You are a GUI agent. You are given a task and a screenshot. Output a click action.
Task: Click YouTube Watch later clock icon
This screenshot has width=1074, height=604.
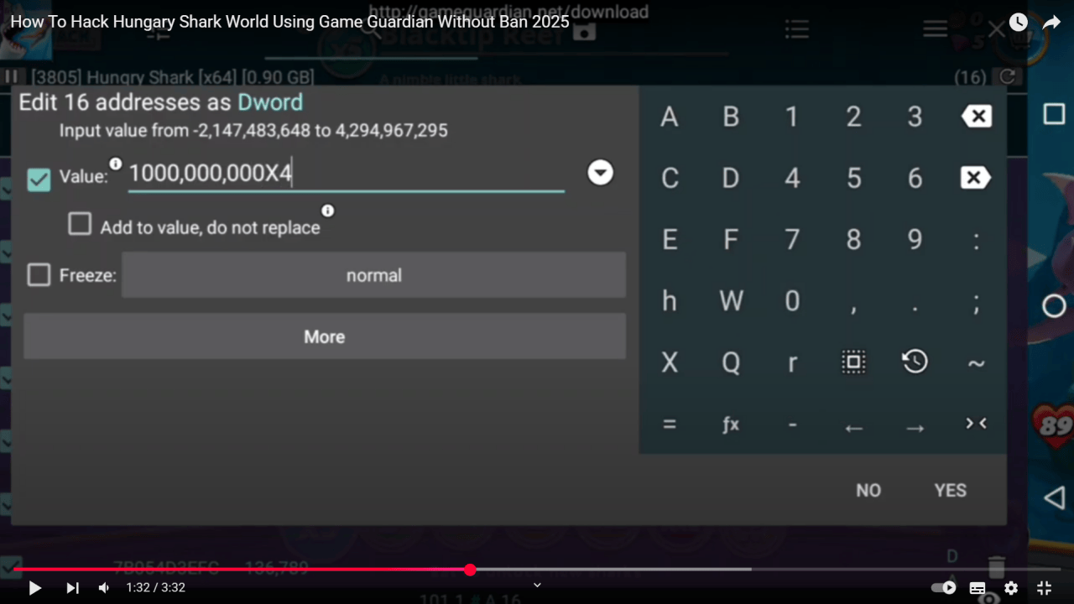coord(1018,23)
